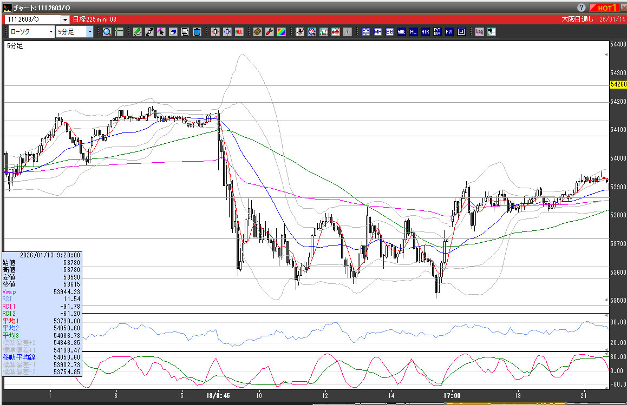Toggle the BB Bollinger Bands indicator
Image resolution: width=627 pixels, height=405 pixels.
click(x=389, y=32)
